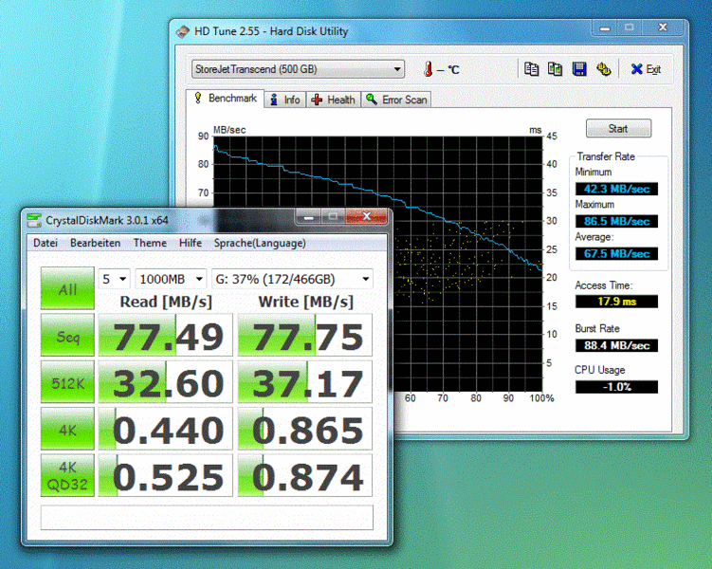Image resolution: width=712 pixels, height=569 pixels.
Task: Run the Seq test
Action: pyautogui.click(x=67, y=335)
